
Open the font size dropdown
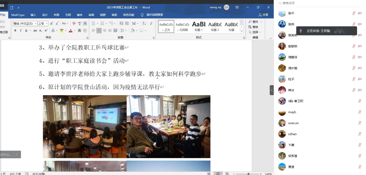tap(46, 24)
